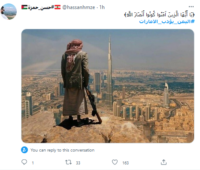Image resolution: width=200 pixels, height=170 pixels.
Task: Click the retweet count 33
Action: (x=78, y=163)
